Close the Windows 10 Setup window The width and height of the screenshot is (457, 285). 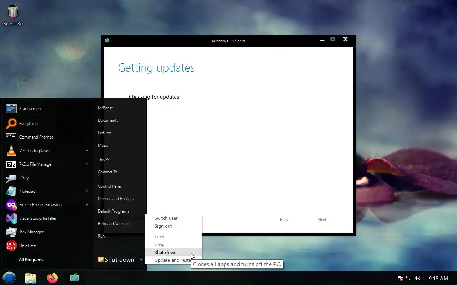[345, 40]
